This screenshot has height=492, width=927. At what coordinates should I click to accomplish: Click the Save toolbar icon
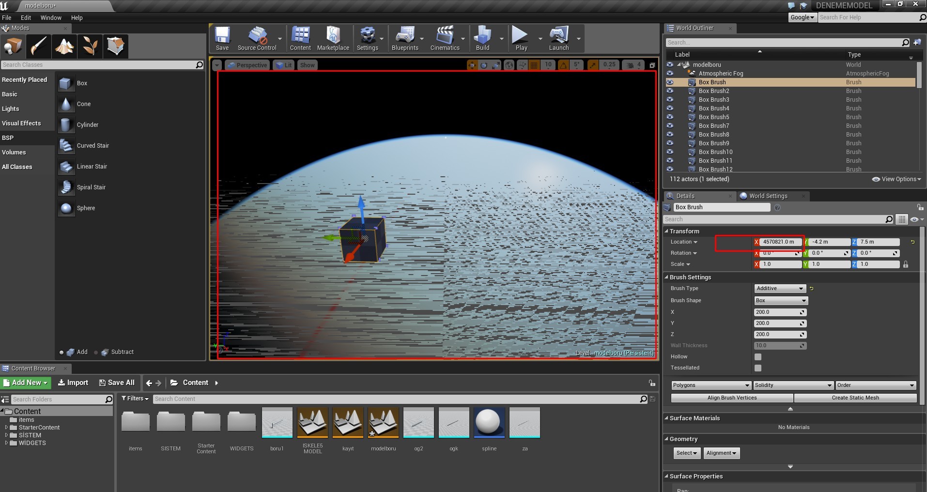(x=222, y=38)
